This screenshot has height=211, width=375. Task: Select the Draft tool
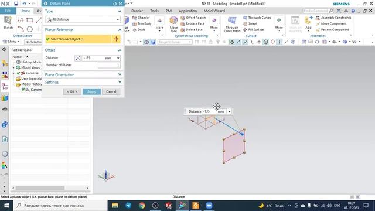coord(139,30)
